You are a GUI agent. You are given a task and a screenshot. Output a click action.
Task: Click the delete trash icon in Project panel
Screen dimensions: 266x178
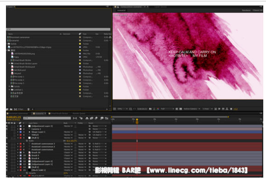(28, 109)
